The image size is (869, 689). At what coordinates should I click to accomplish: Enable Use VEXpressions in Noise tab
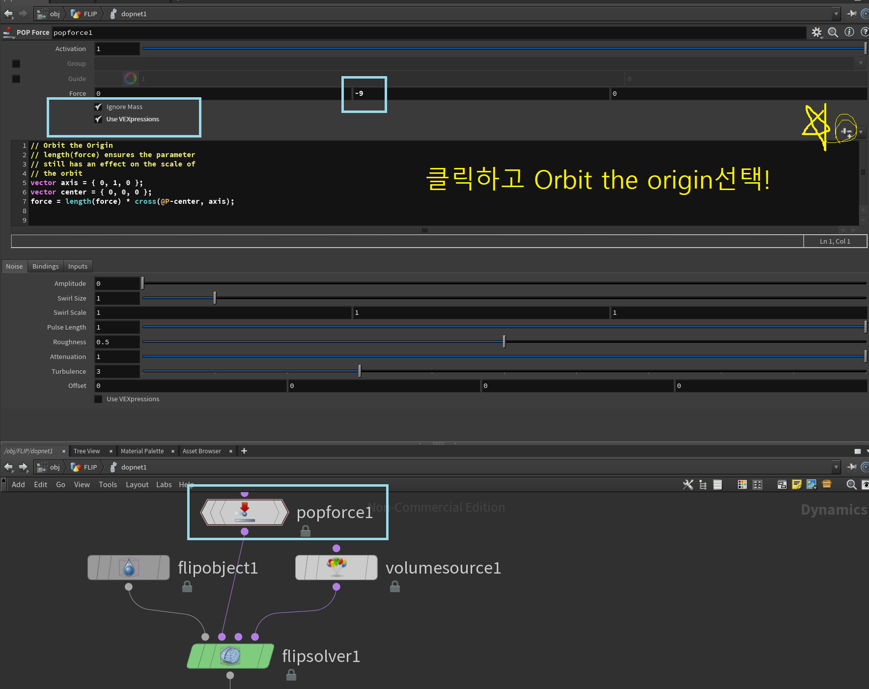pyautogui.click(x=98, y=399)
